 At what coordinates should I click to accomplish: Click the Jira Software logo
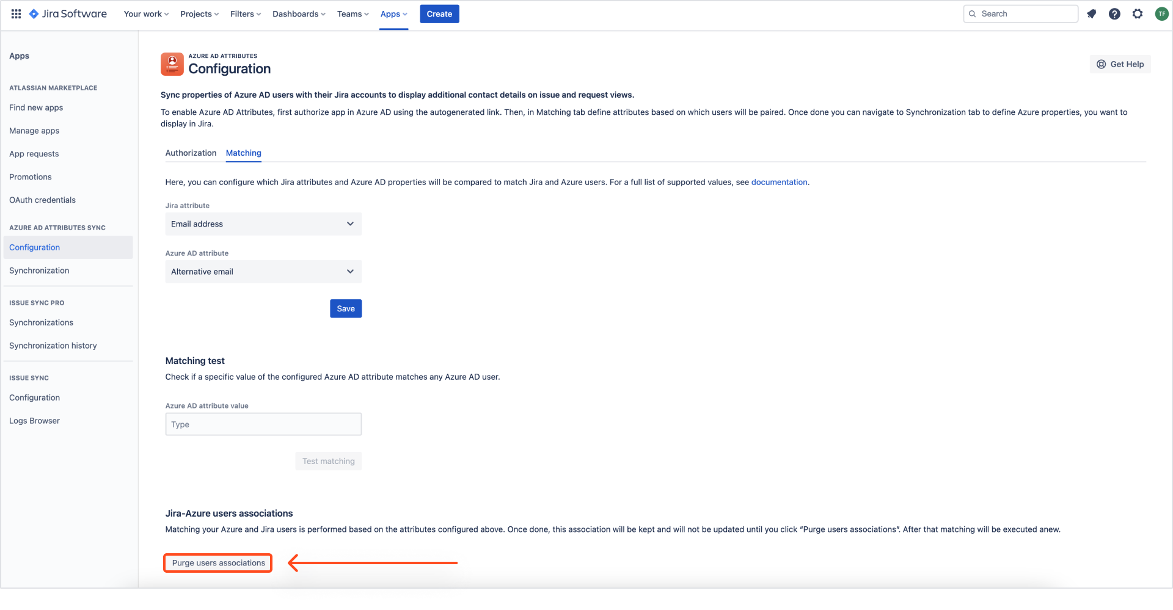68,13
